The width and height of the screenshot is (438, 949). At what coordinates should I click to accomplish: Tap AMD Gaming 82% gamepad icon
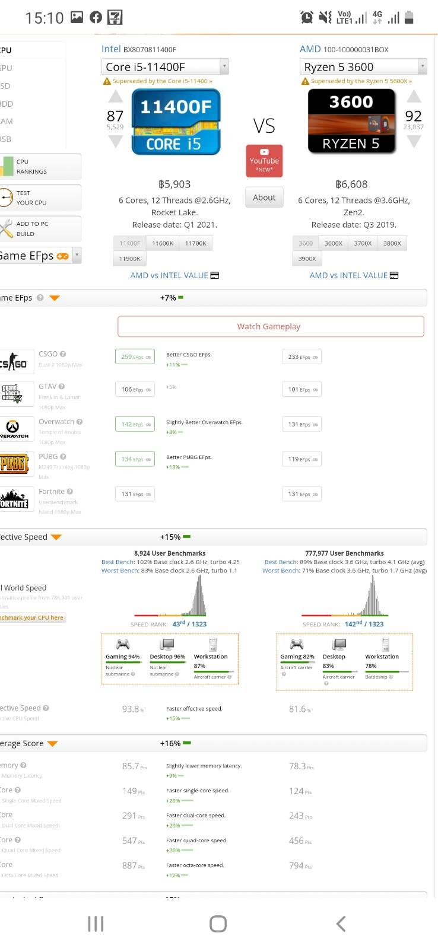tap(297, 644)
